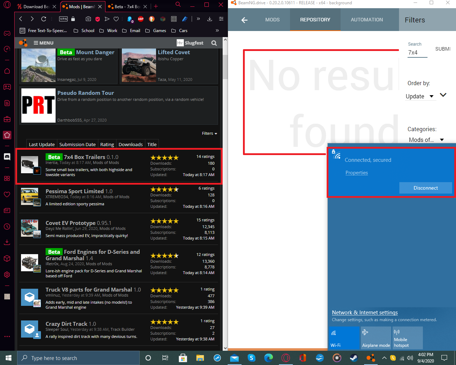Open Steam from the taskbar
456x365 pixels.
point(354,358)
